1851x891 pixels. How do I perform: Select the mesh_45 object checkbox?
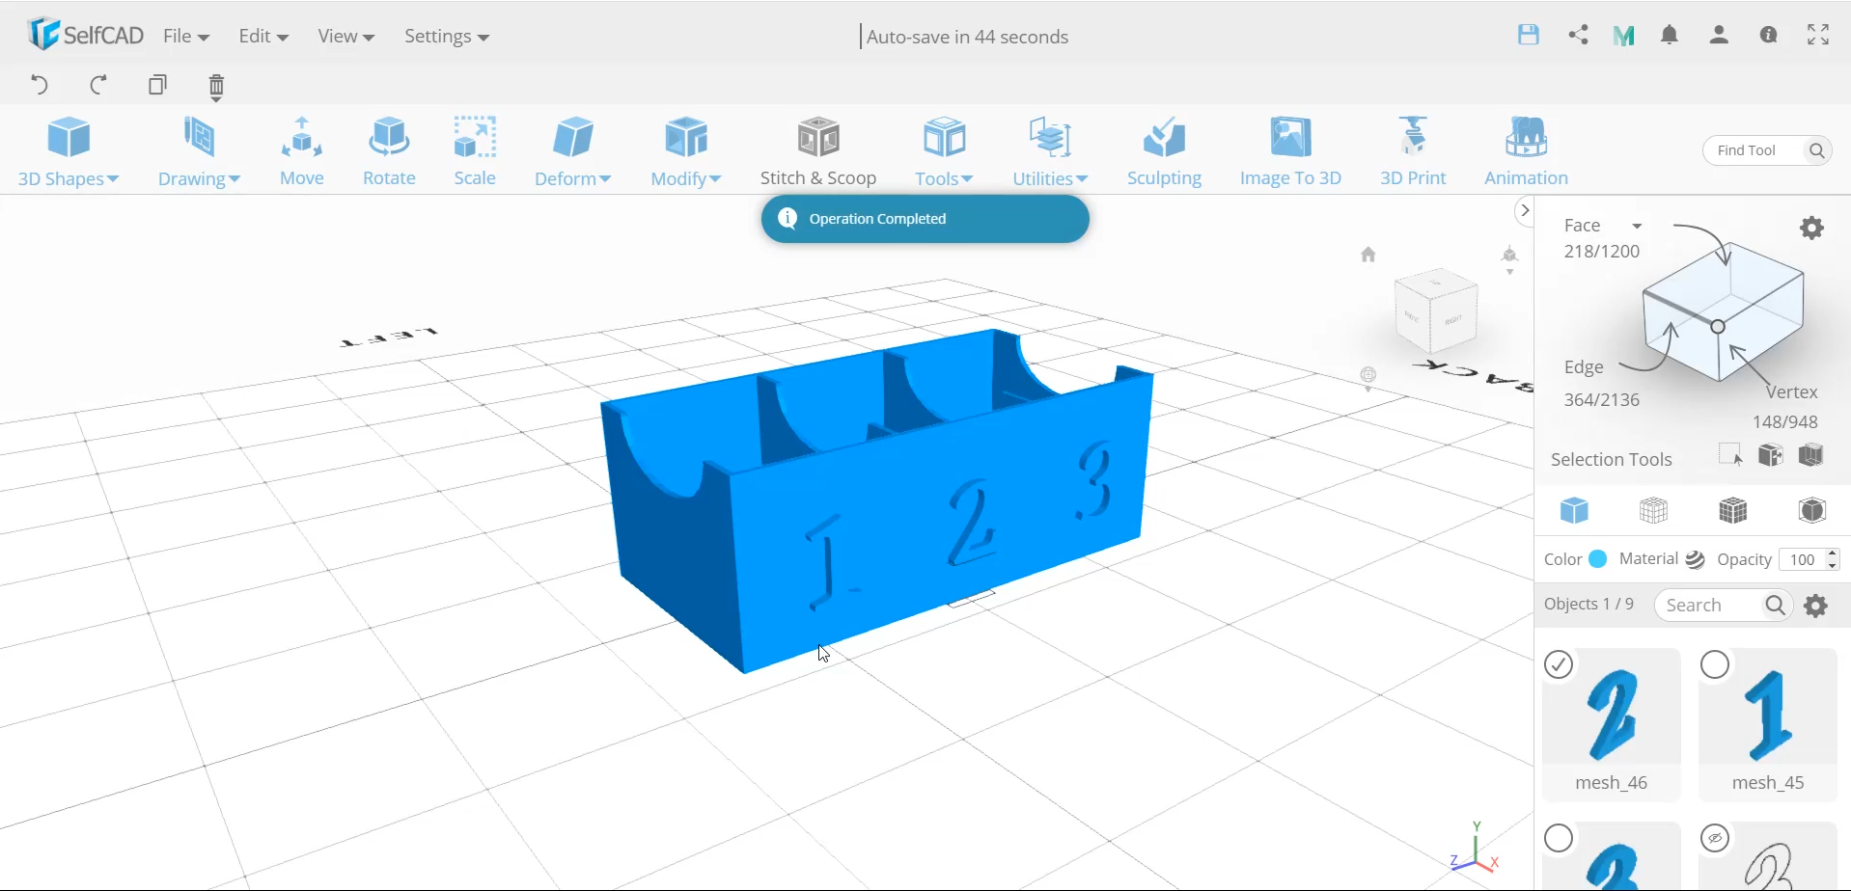[1715, 664]
